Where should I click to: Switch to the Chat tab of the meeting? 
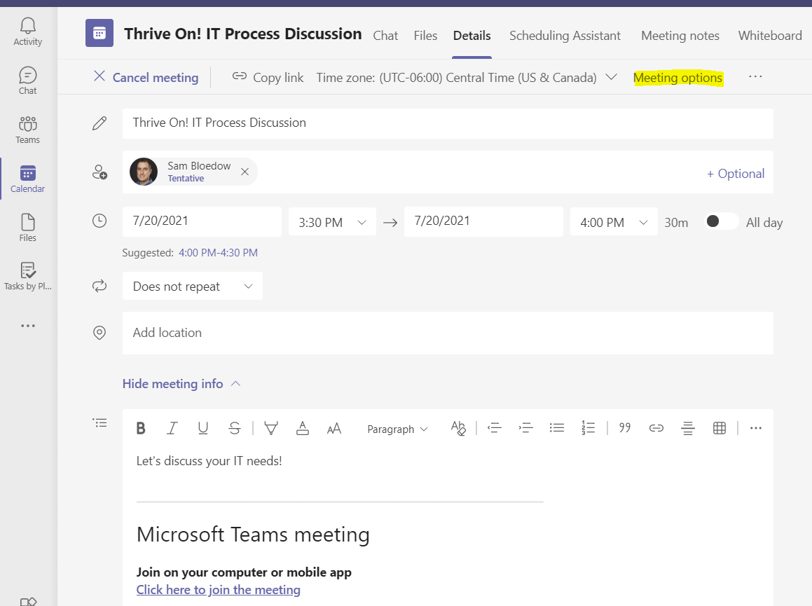385,36
